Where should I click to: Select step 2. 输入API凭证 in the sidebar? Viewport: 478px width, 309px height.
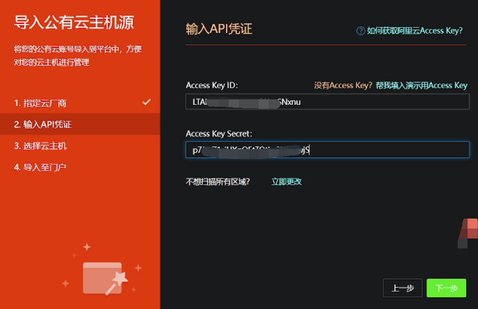pyautogui.click(x=43, y=125)
